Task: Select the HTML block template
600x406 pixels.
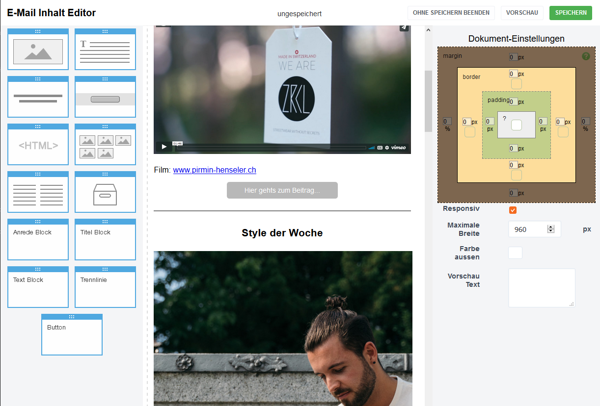Action: [38, 144]
